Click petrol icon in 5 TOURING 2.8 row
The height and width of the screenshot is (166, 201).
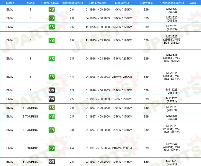(x=51, y=130)
